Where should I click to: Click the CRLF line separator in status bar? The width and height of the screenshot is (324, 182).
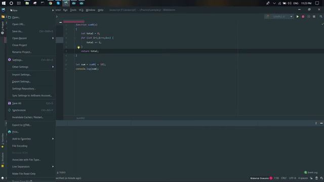283,178
